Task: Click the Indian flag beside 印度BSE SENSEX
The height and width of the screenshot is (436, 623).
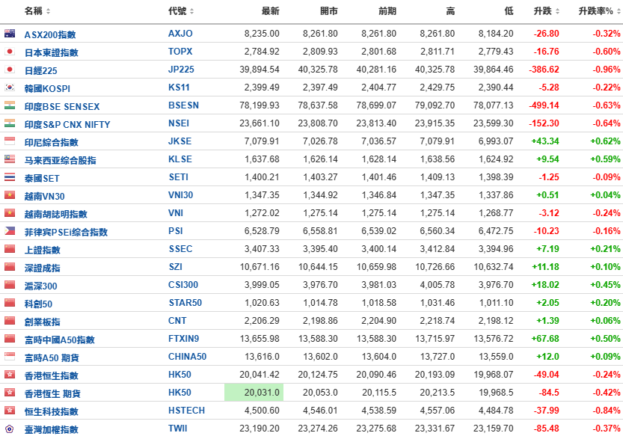Action: [10, 105]
